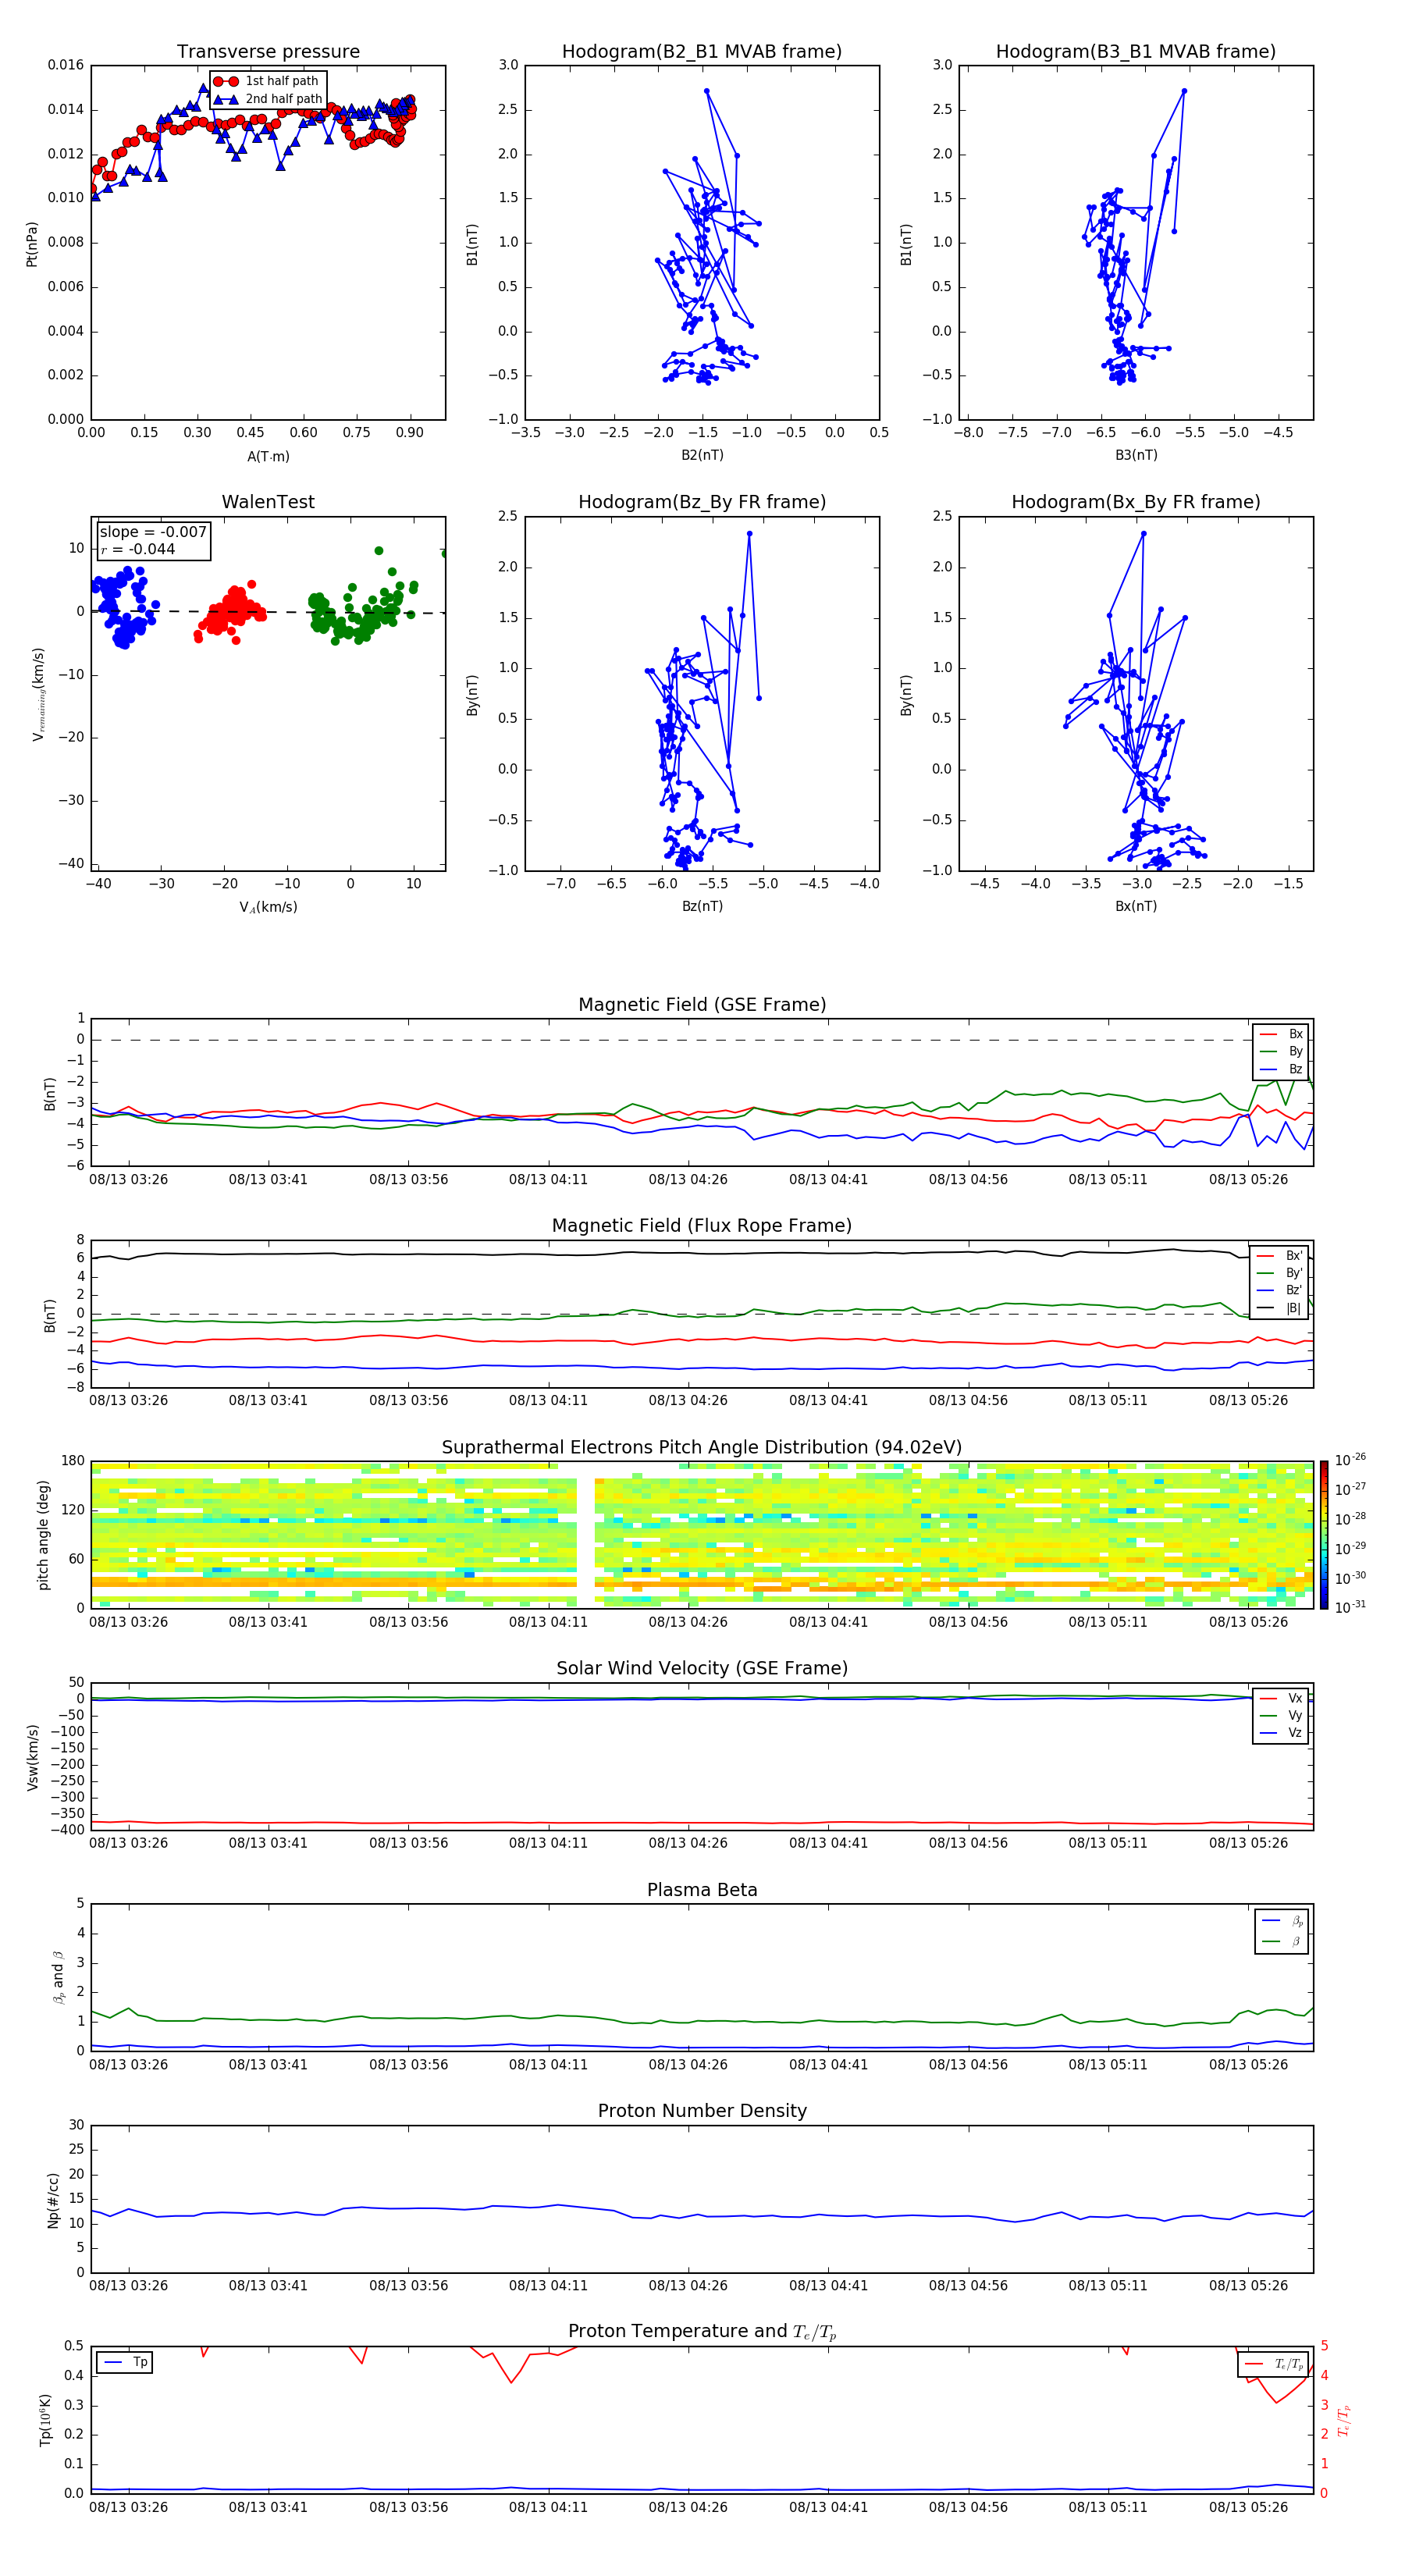
Task: Click the "Solar Wind Velocity (GSE Frame)" title
Action: [x=702, y=1669]
